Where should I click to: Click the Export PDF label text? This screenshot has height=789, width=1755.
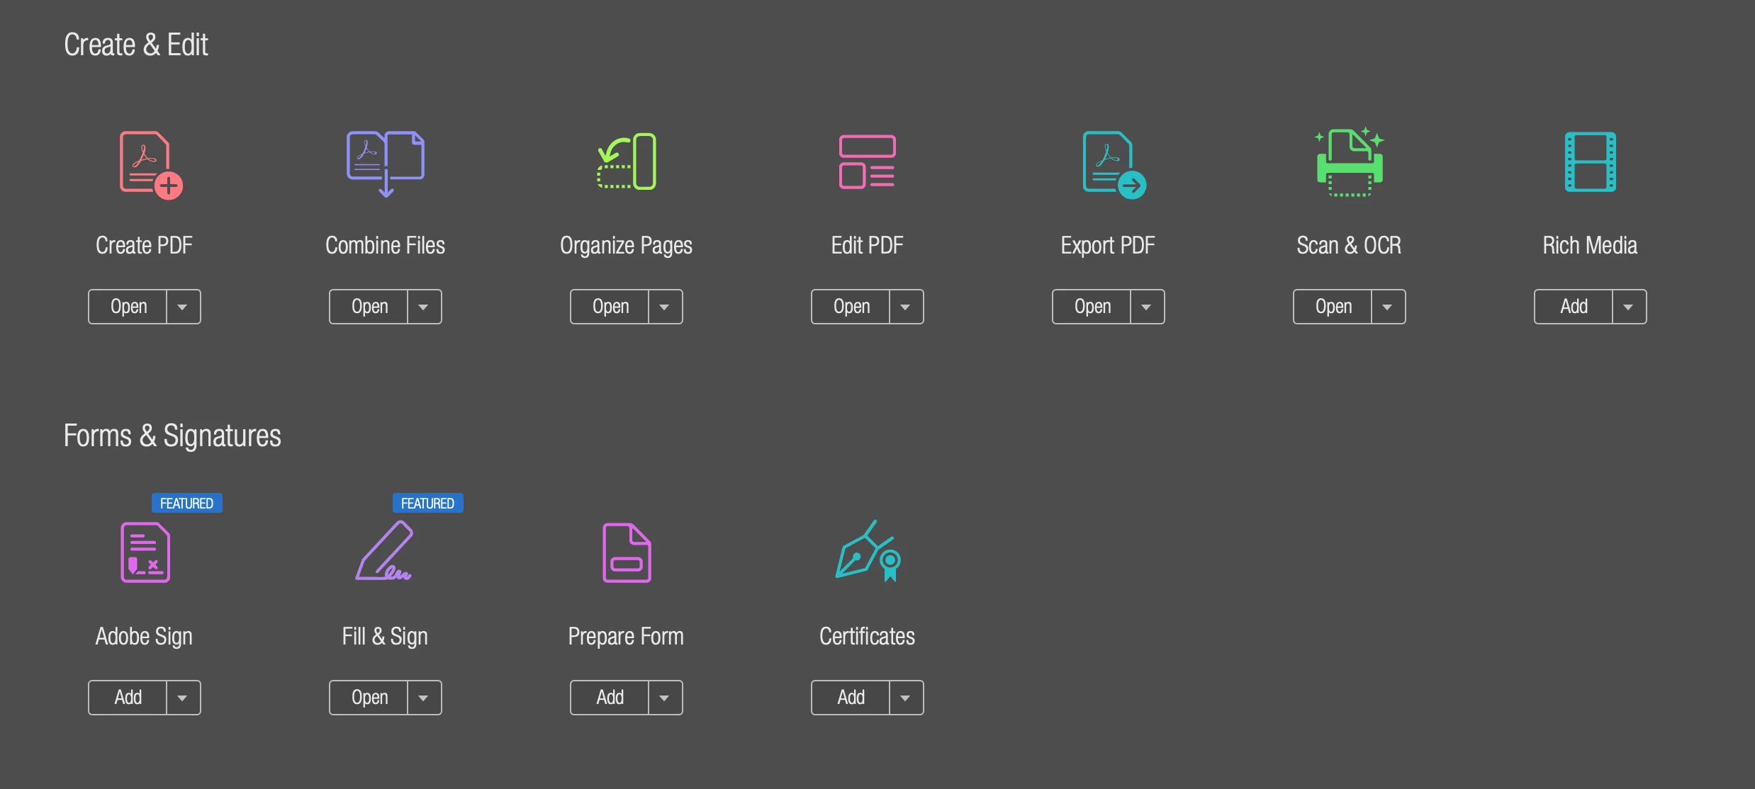click(x=1107, y=246)
